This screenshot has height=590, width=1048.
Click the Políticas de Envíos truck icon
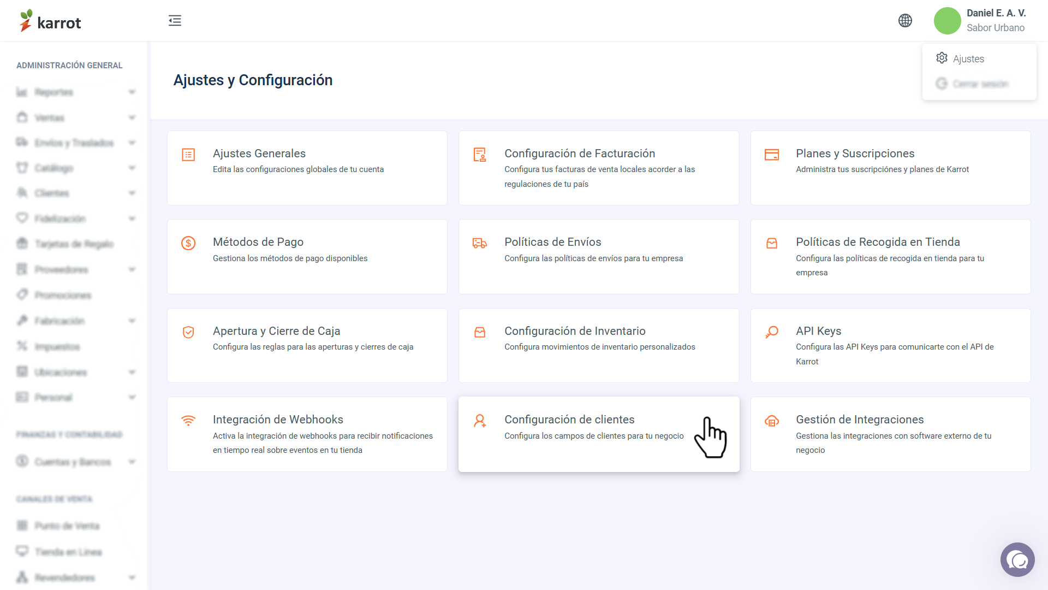coord(480,243)
